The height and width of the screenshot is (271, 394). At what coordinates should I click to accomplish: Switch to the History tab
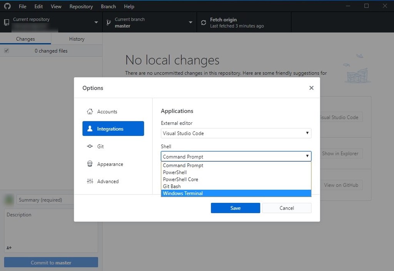pyautogui.click(x=76, y=39)
